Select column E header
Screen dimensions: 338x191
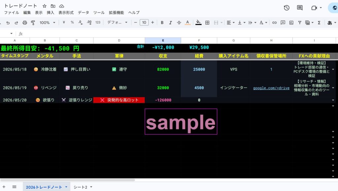(x=163, y=41)
